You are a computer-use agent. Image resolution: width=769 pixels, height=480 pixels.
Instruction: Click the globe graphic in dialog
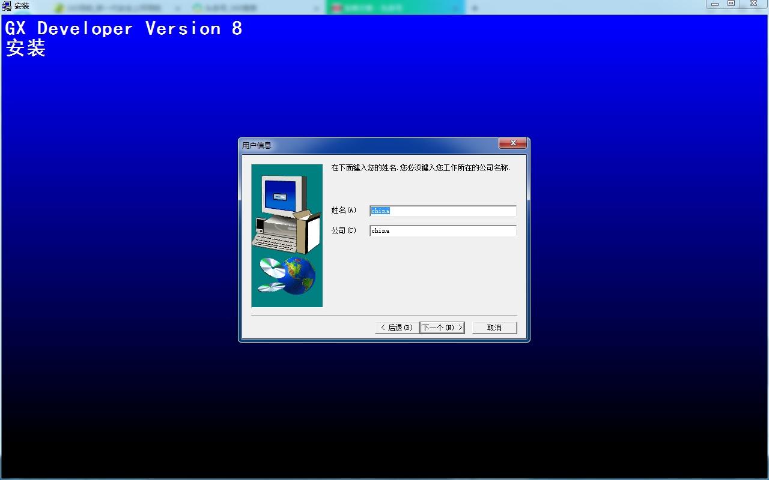299,276
